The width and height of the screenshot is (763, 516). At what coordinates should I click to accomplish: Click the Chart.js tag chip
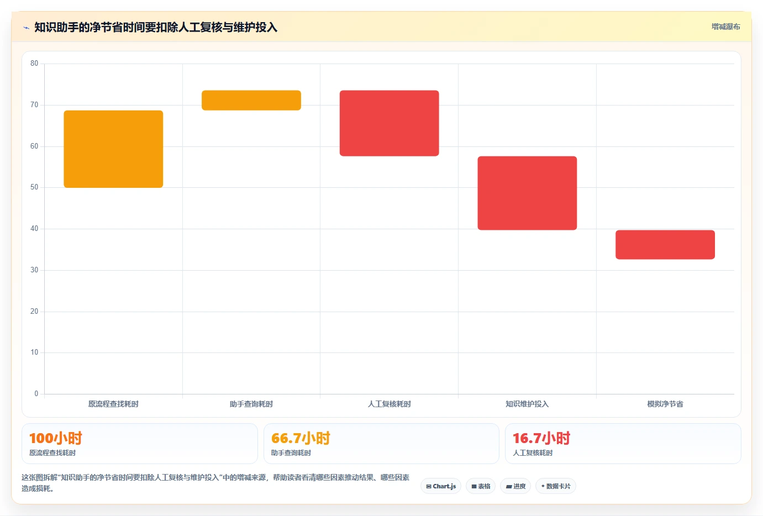tap(441, 486)
